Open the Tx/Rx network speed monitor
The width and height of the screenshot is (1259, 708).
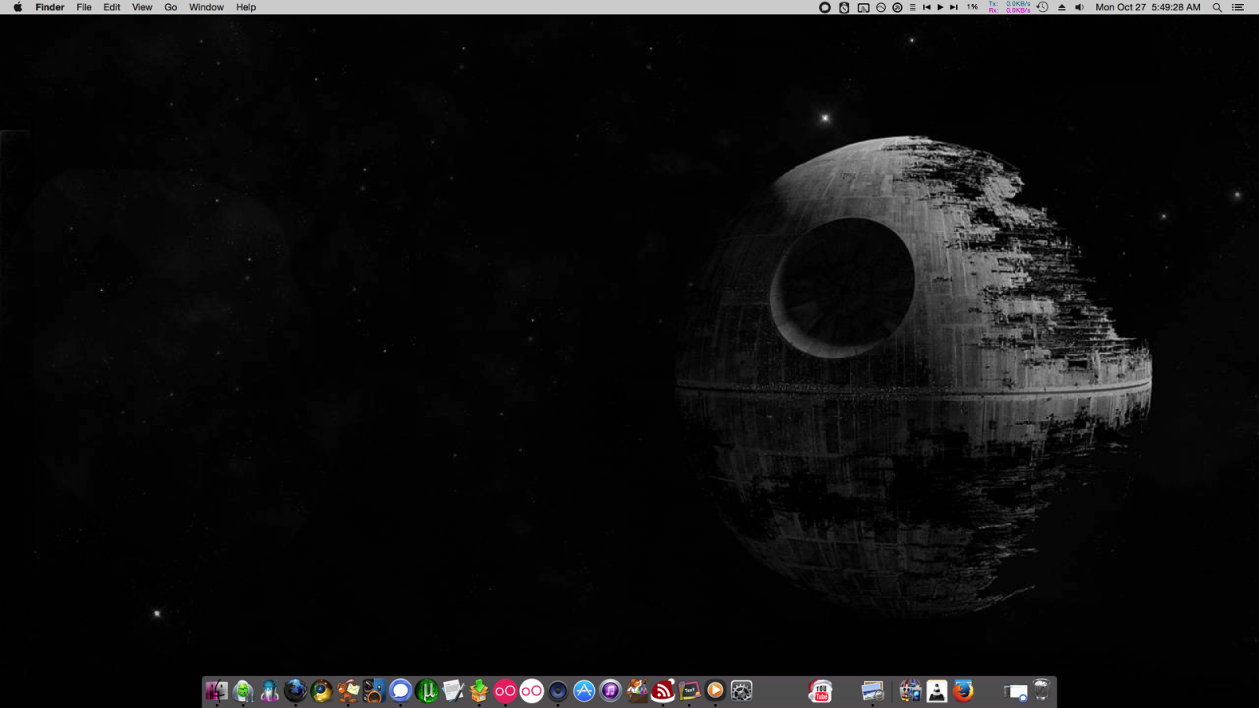coord(1010,7)
